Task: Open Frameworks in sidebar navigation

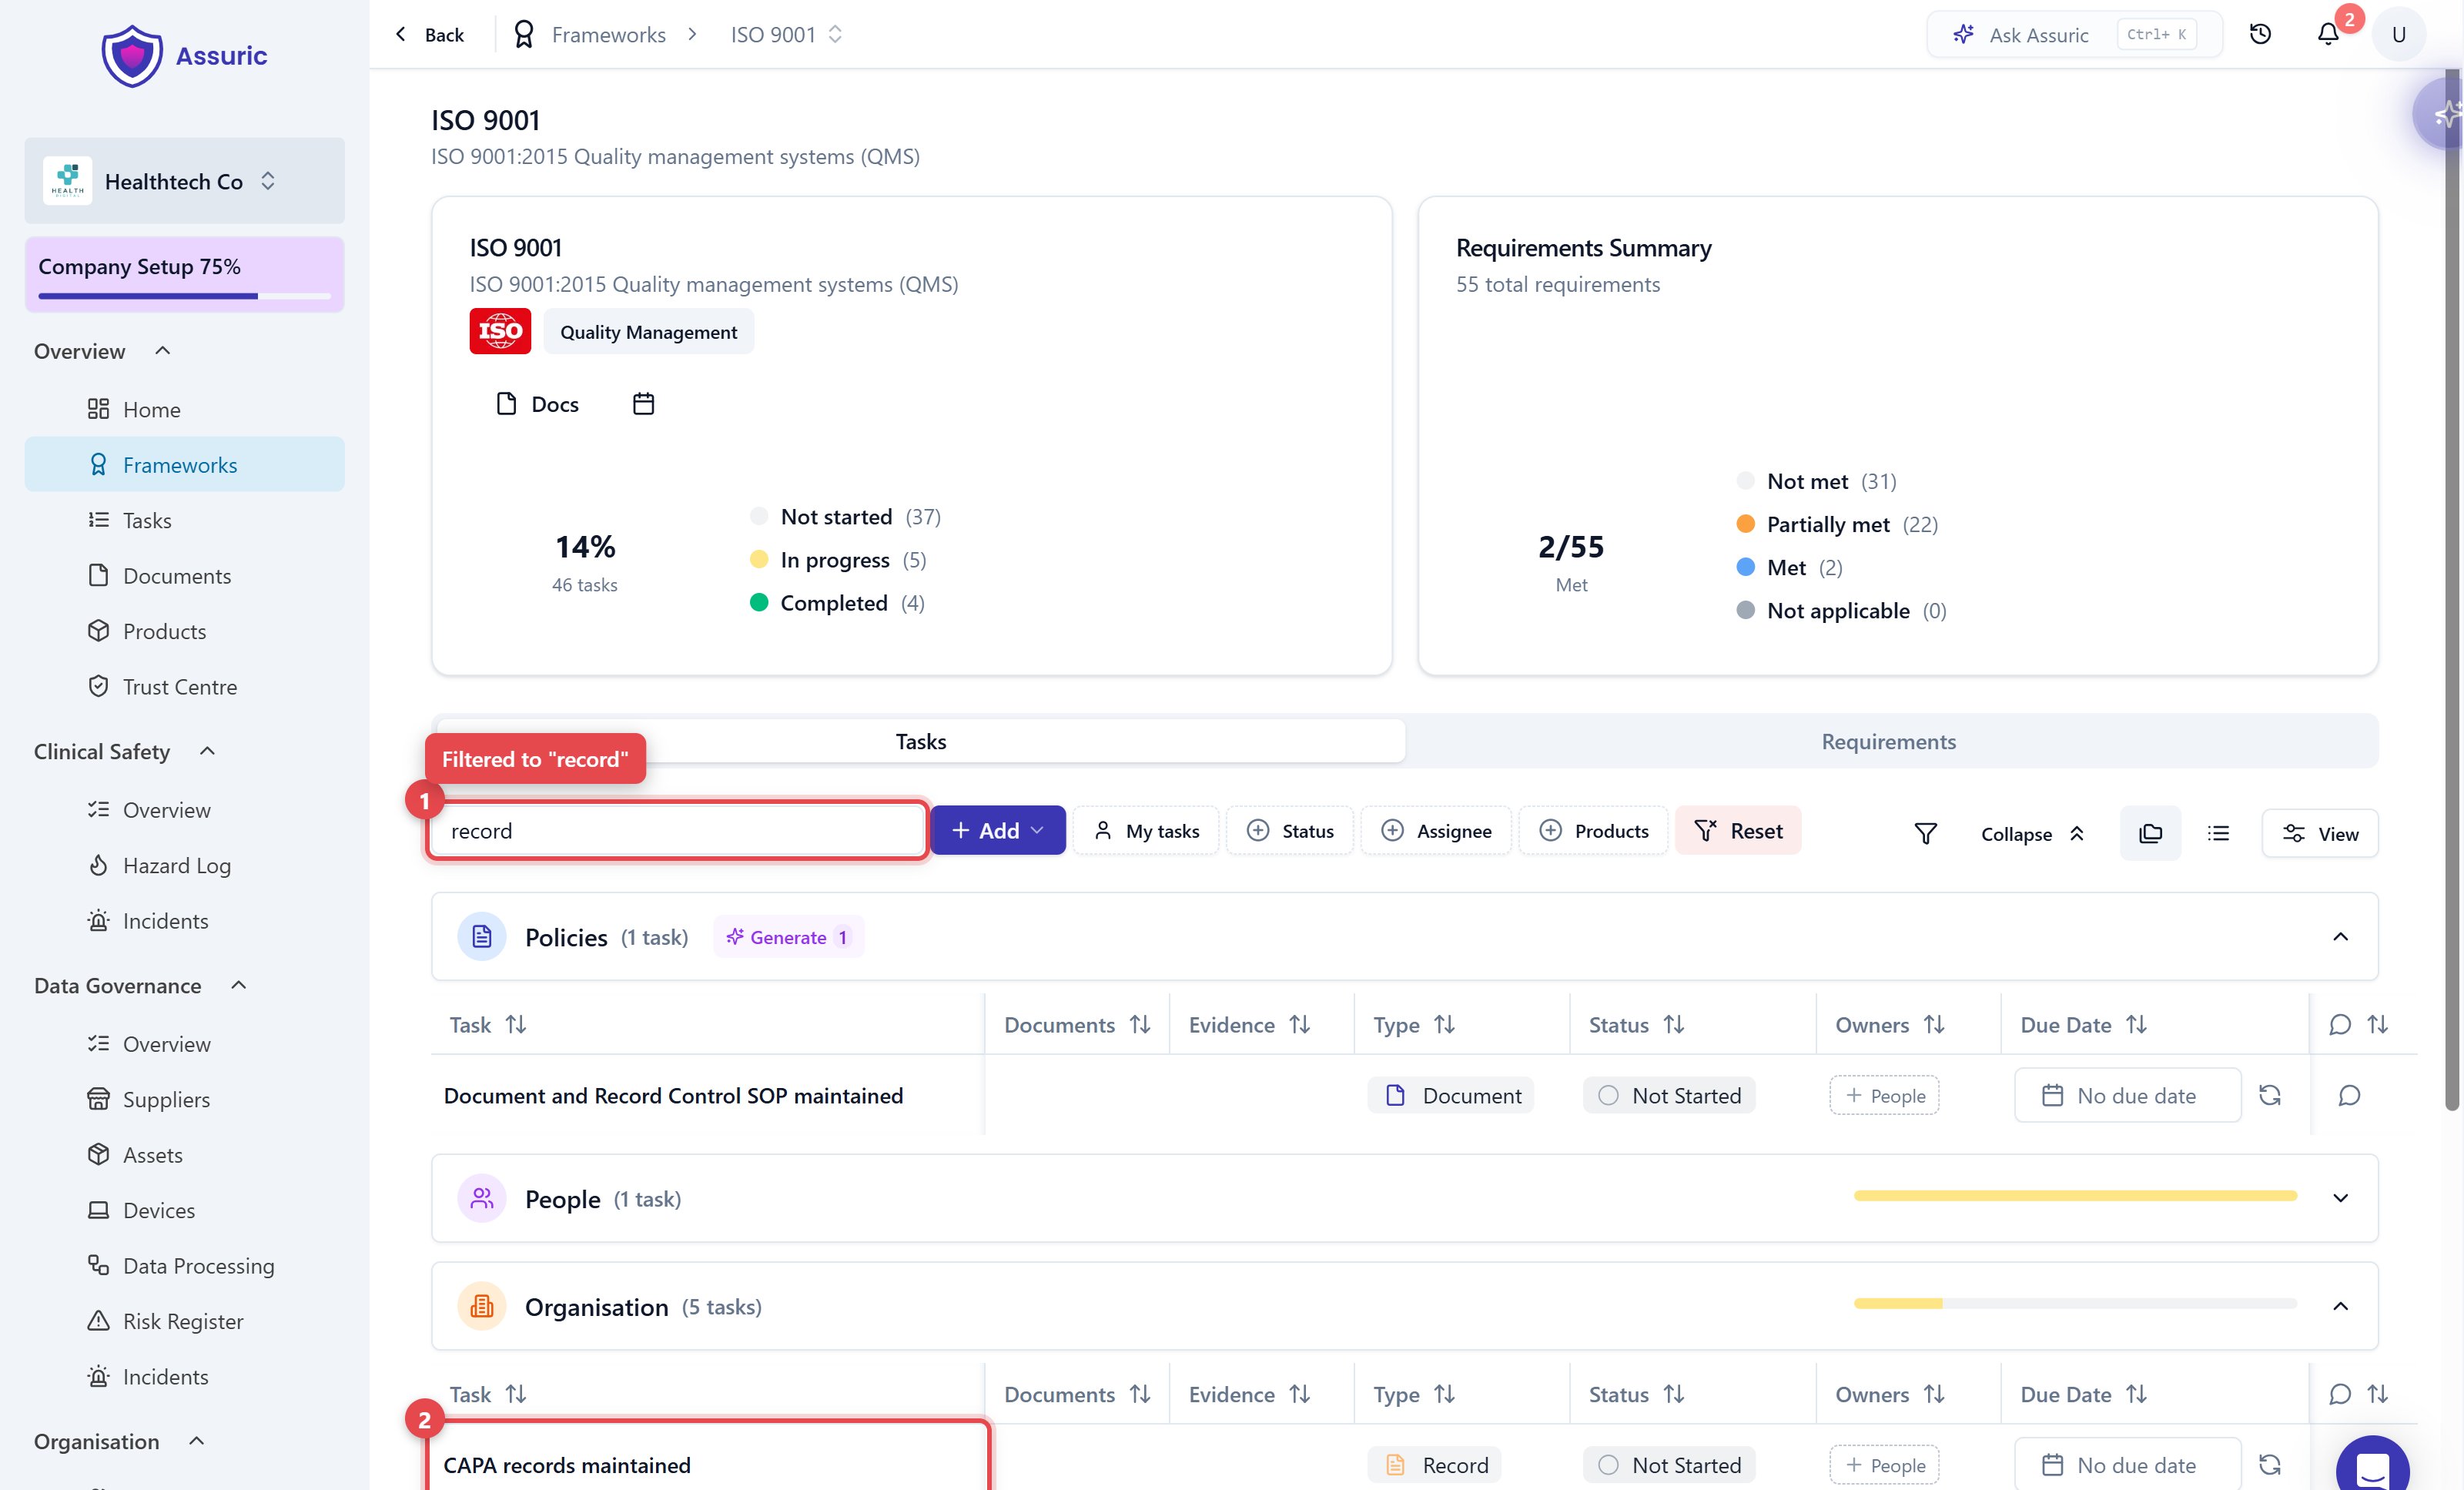Action: pyautogui.click(x=184, y=464)
